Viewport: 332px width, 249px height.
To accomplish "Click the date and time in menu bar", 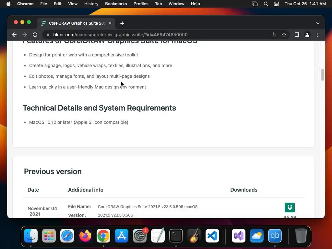I will (x=305, y=4).
